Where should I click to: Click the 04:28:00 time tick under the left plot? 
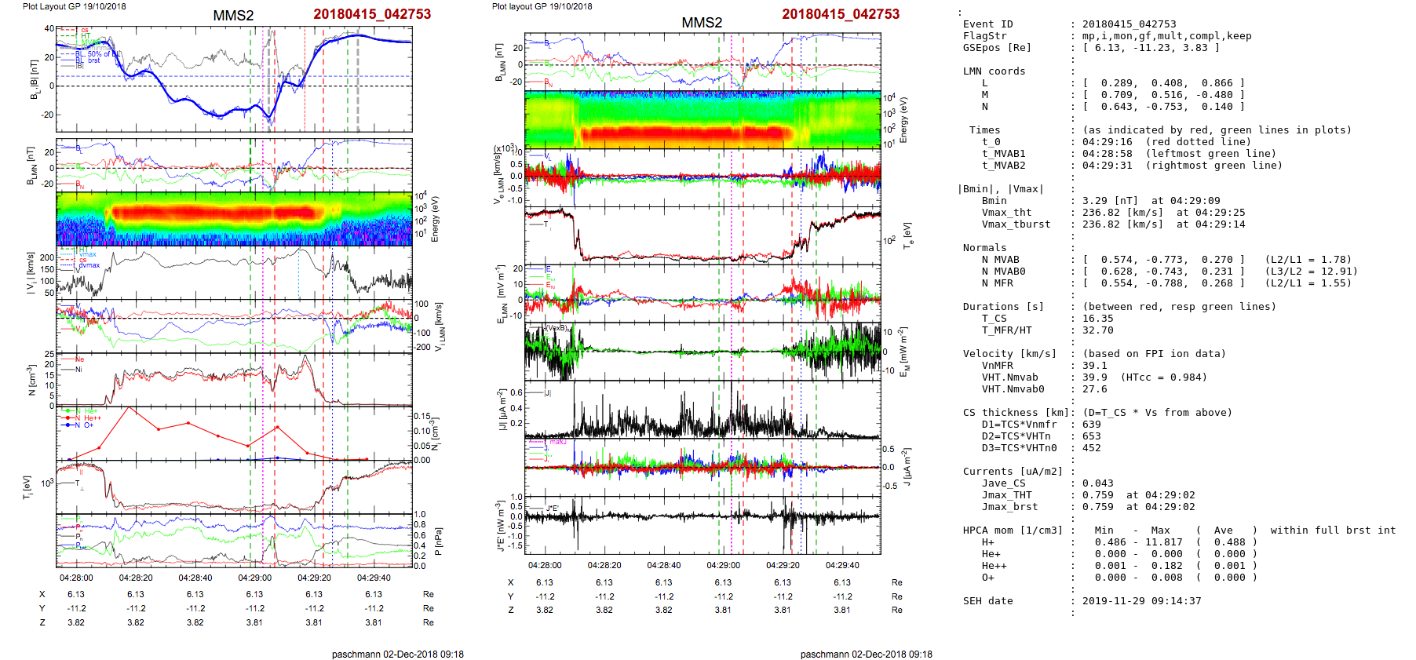pyautogui.click(x=76, y=578)
